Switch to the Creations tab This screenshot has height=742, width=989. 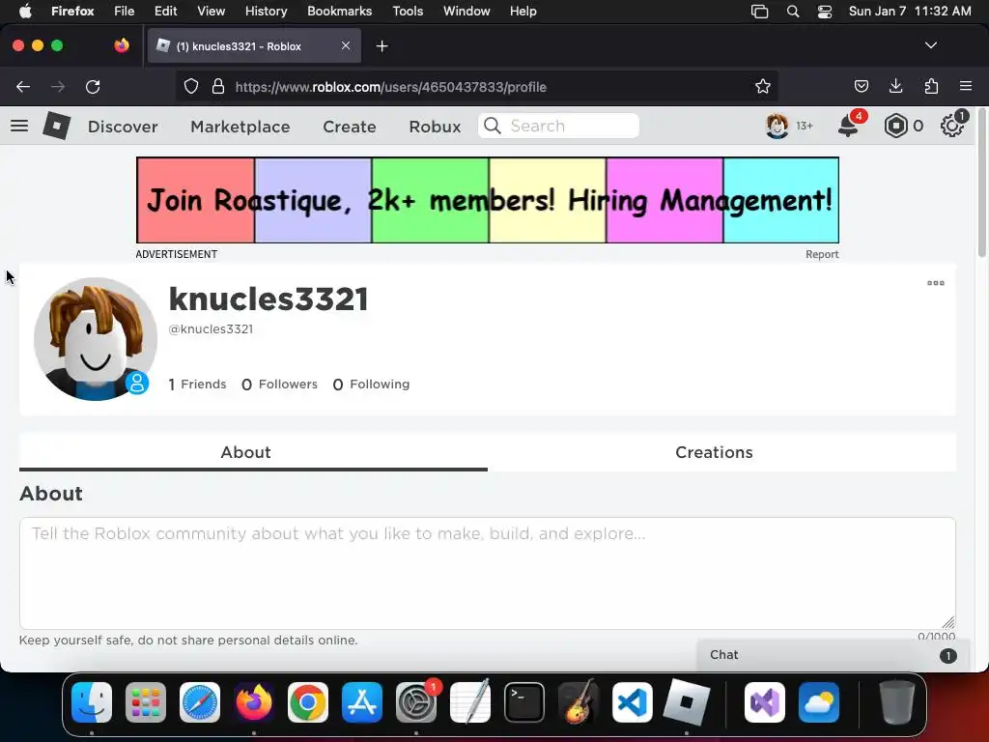tap(714, 452)
